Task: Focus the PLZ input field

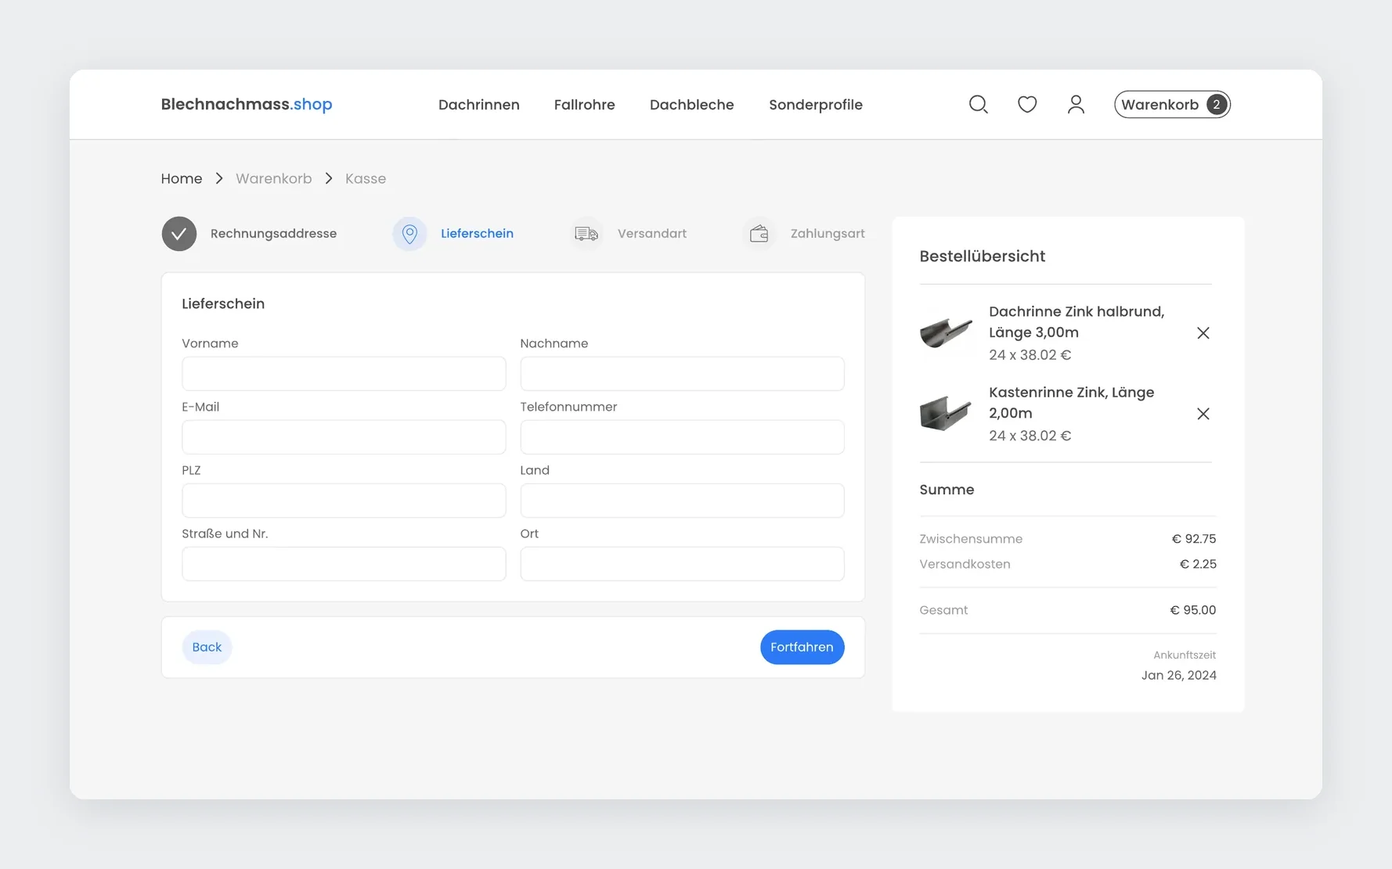Action: 344,501
